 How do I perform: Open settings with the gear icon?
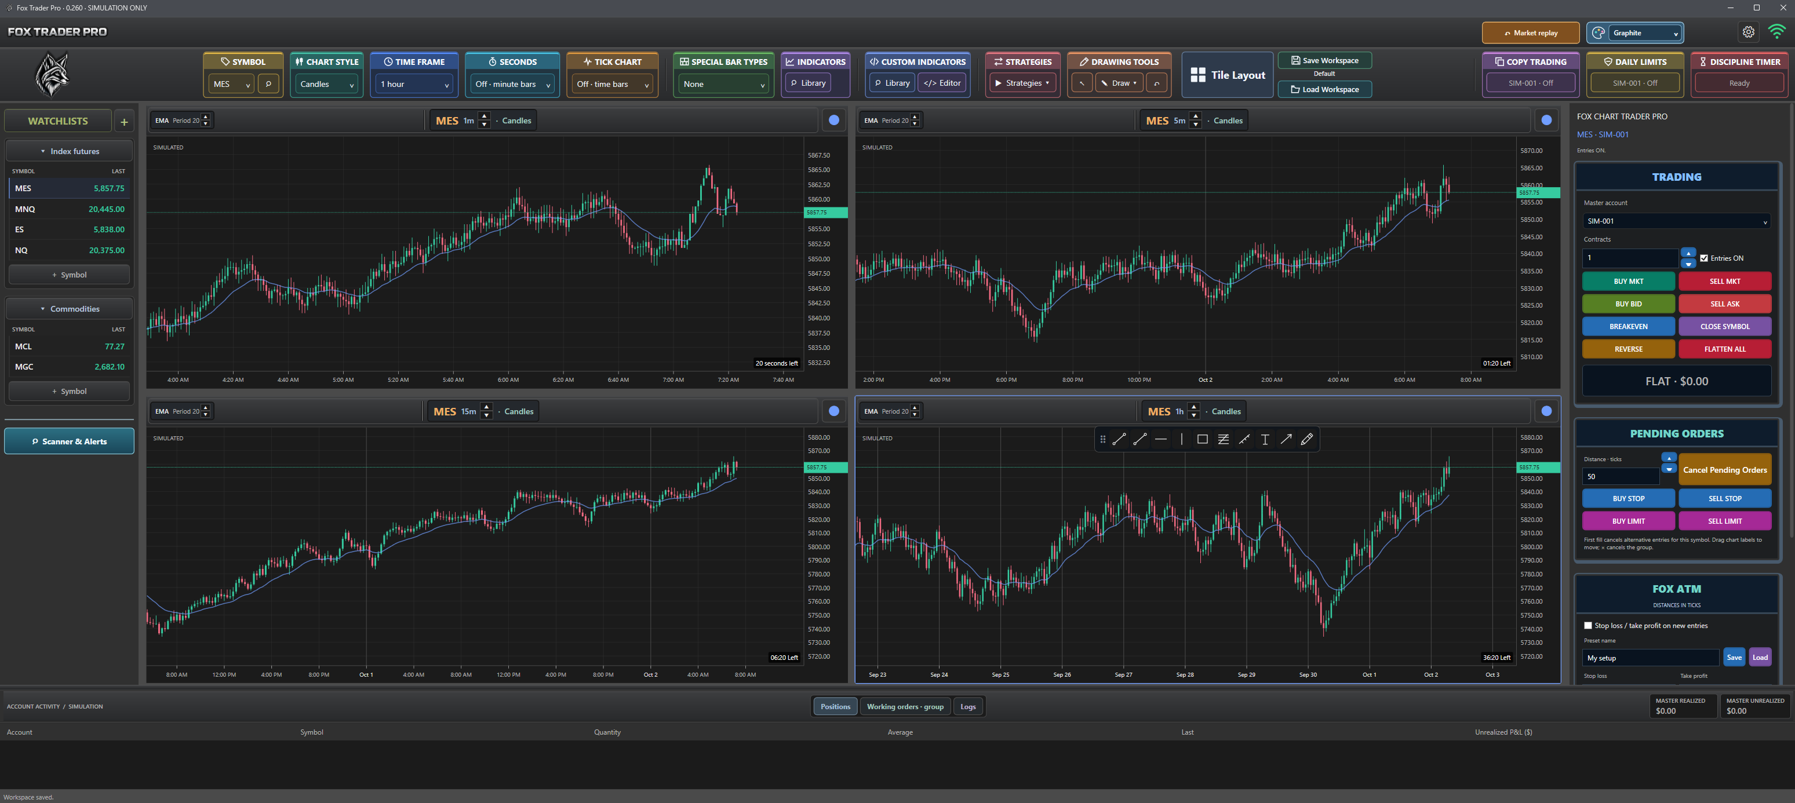pyautogui.click(x=1748, y=32)
